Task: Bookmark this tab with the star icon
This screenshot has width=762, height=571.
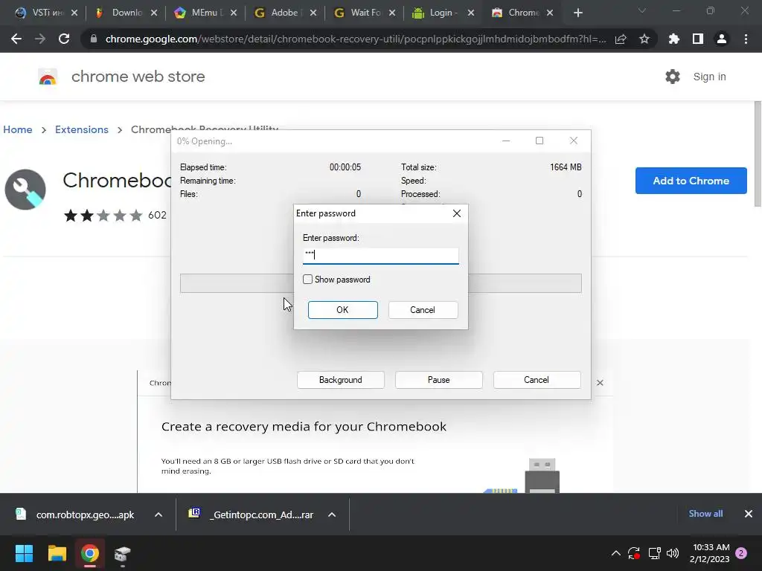Action: (644, 39)
